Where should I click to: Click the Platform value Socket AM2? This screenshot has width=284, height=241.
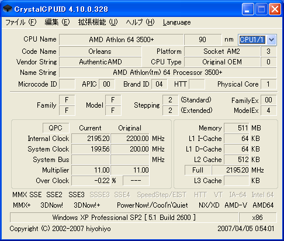point(222,51)
